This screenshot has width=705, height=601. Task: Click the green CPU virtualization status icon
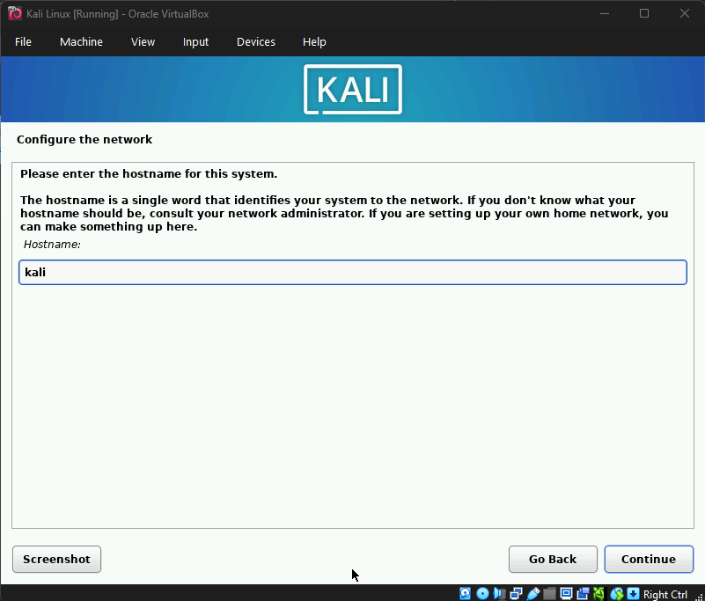[x=600, y=594]
